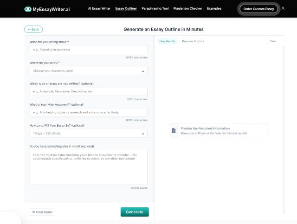Viewport: 297px width, 224px height.
Task: Go to Paraphrasing Tool
Action: [x=155, y=8]
